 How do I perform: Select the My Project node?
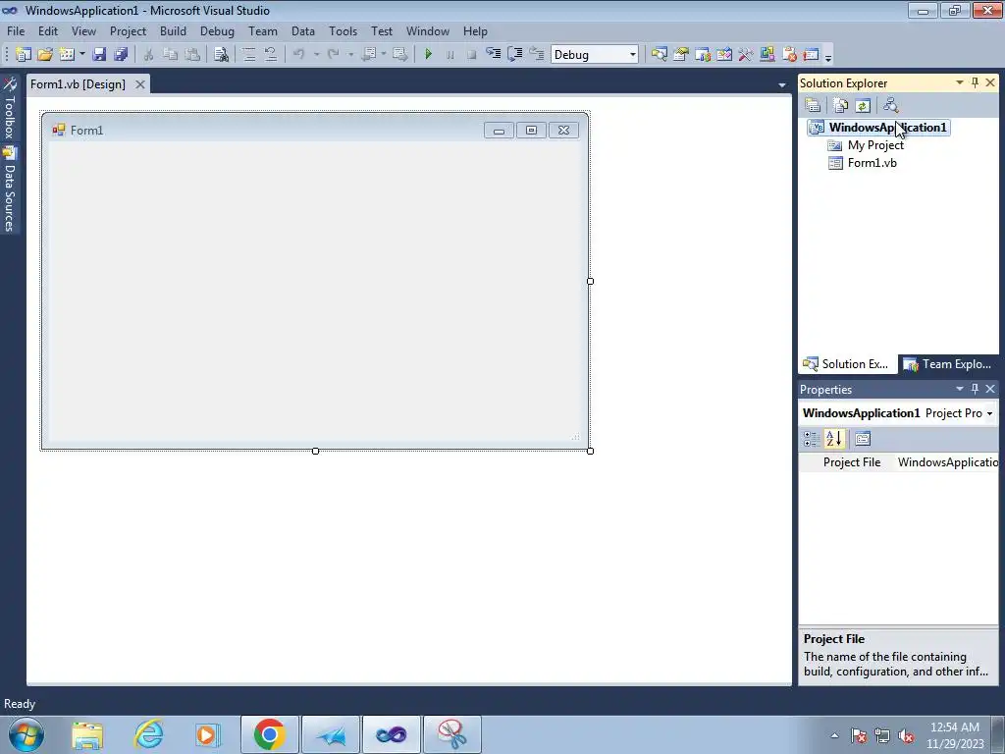pyautogui.click(x=875, y=145)
